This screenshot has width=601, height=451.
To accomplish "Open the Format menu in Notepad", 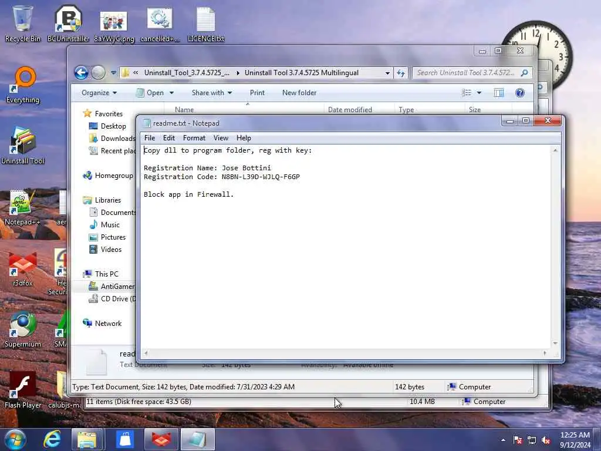I will click(x=194, y=138).
